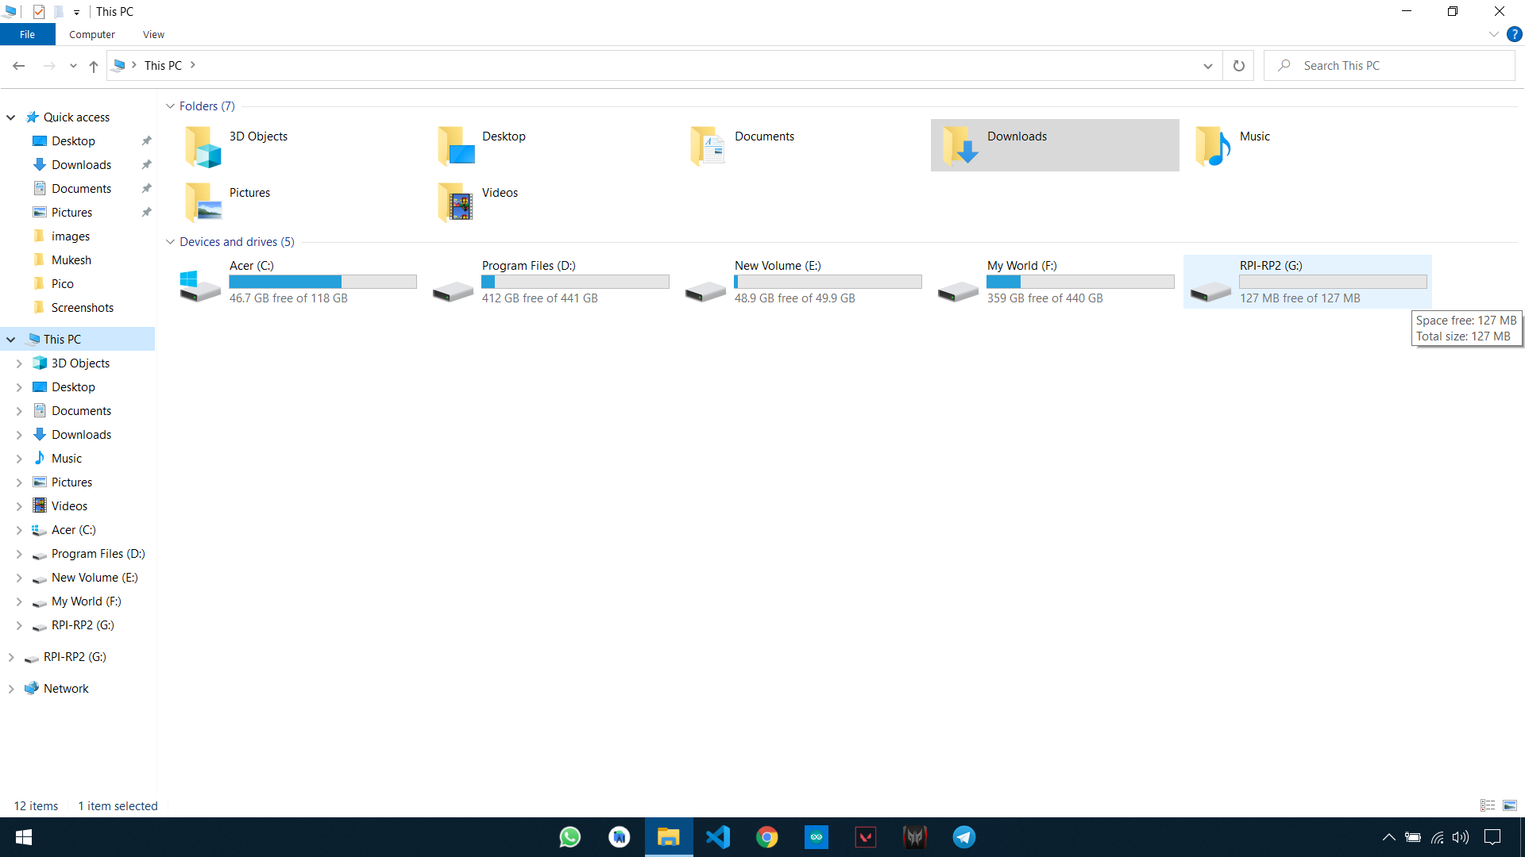1525x857 pixels.
Task: Click Program Files (D:) capacity bar
Action: (575, 282)
